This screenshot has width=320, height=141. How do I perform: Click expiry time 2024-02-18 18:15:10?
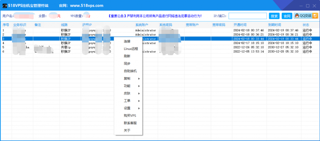point(283,43)
